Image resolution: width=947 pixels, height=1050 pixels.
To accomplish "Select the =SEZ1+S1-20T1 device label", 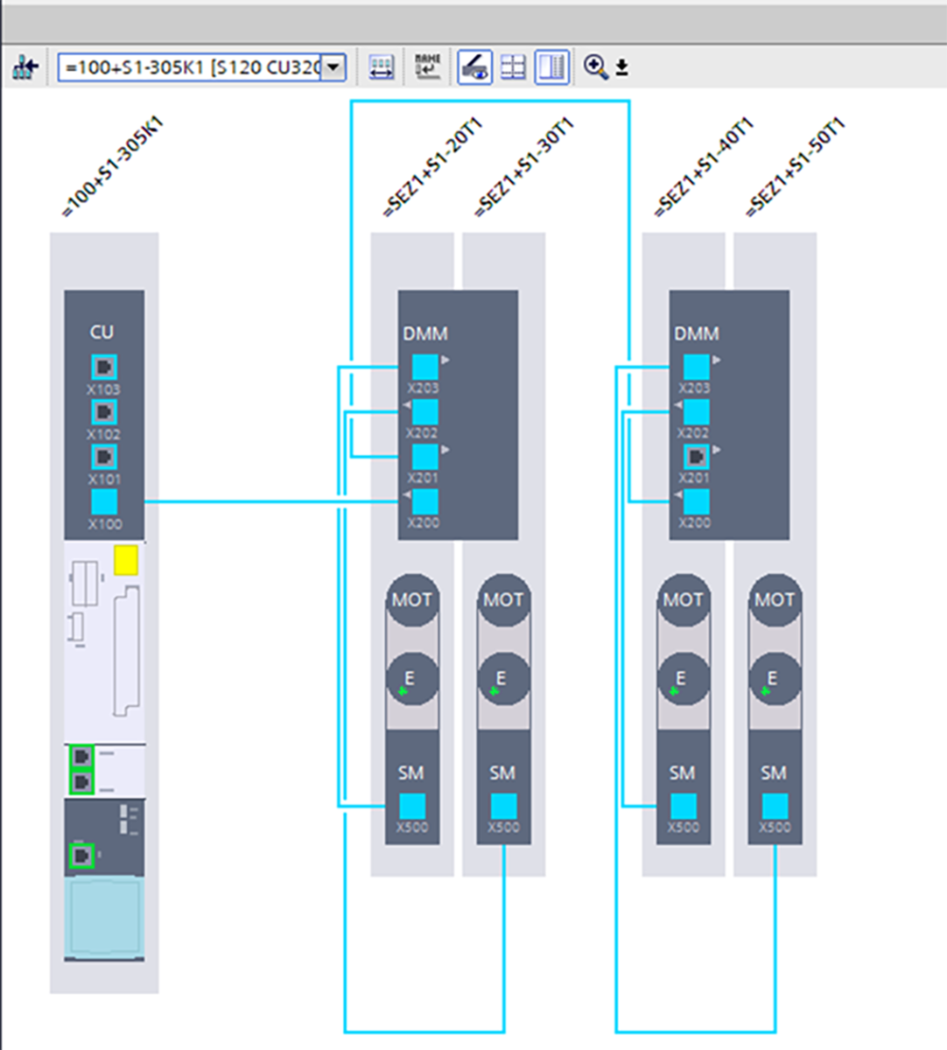I will [433, 166].
